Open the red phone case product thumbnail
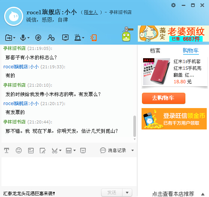 pyautogui.click(x=156, y=71)
